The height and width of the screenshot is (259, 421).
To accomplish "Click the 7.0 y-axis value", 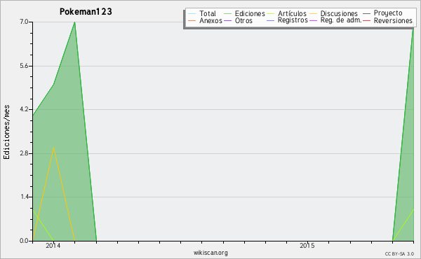I will click(24, 22).
